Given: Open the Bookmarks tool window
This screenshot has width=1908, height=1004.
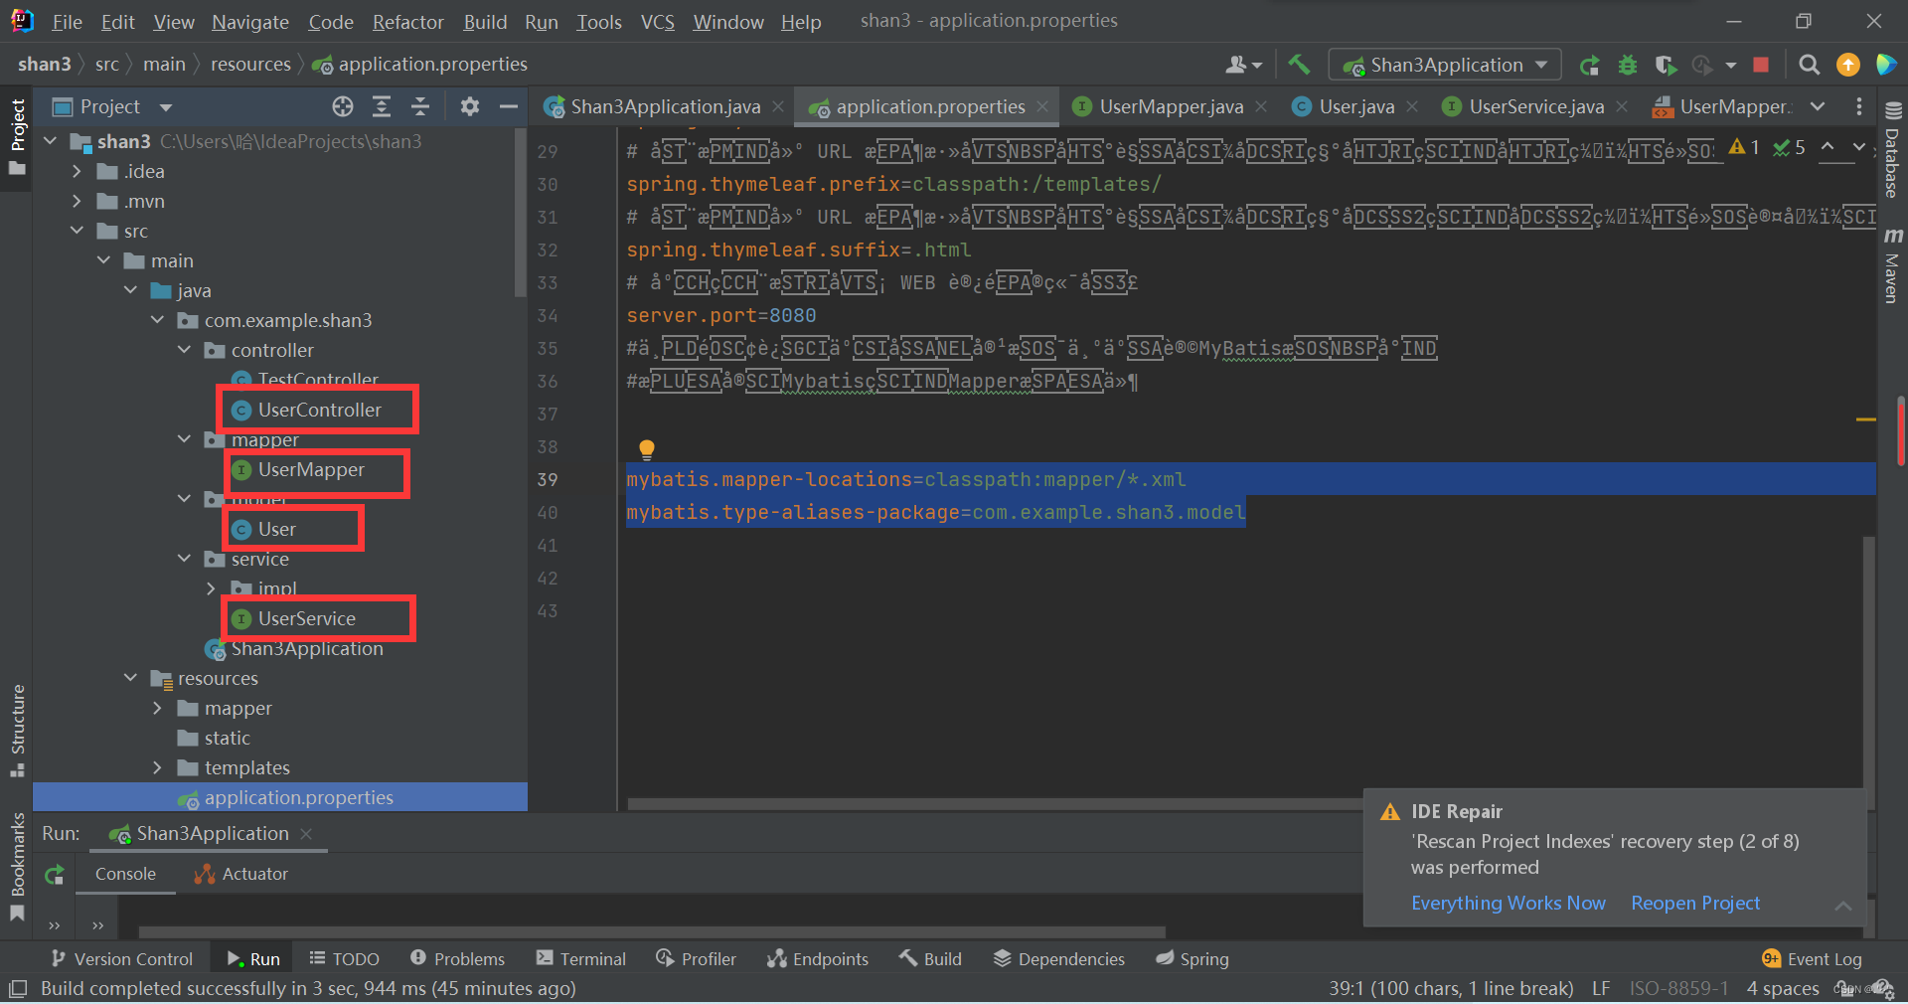Looking at the screenshot, I should (18, 867).
